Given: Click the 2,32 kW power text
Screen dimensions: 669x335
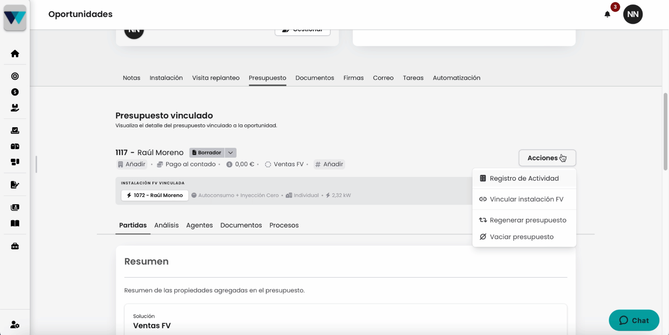Looking at the screenshot, I should (341, 195).
